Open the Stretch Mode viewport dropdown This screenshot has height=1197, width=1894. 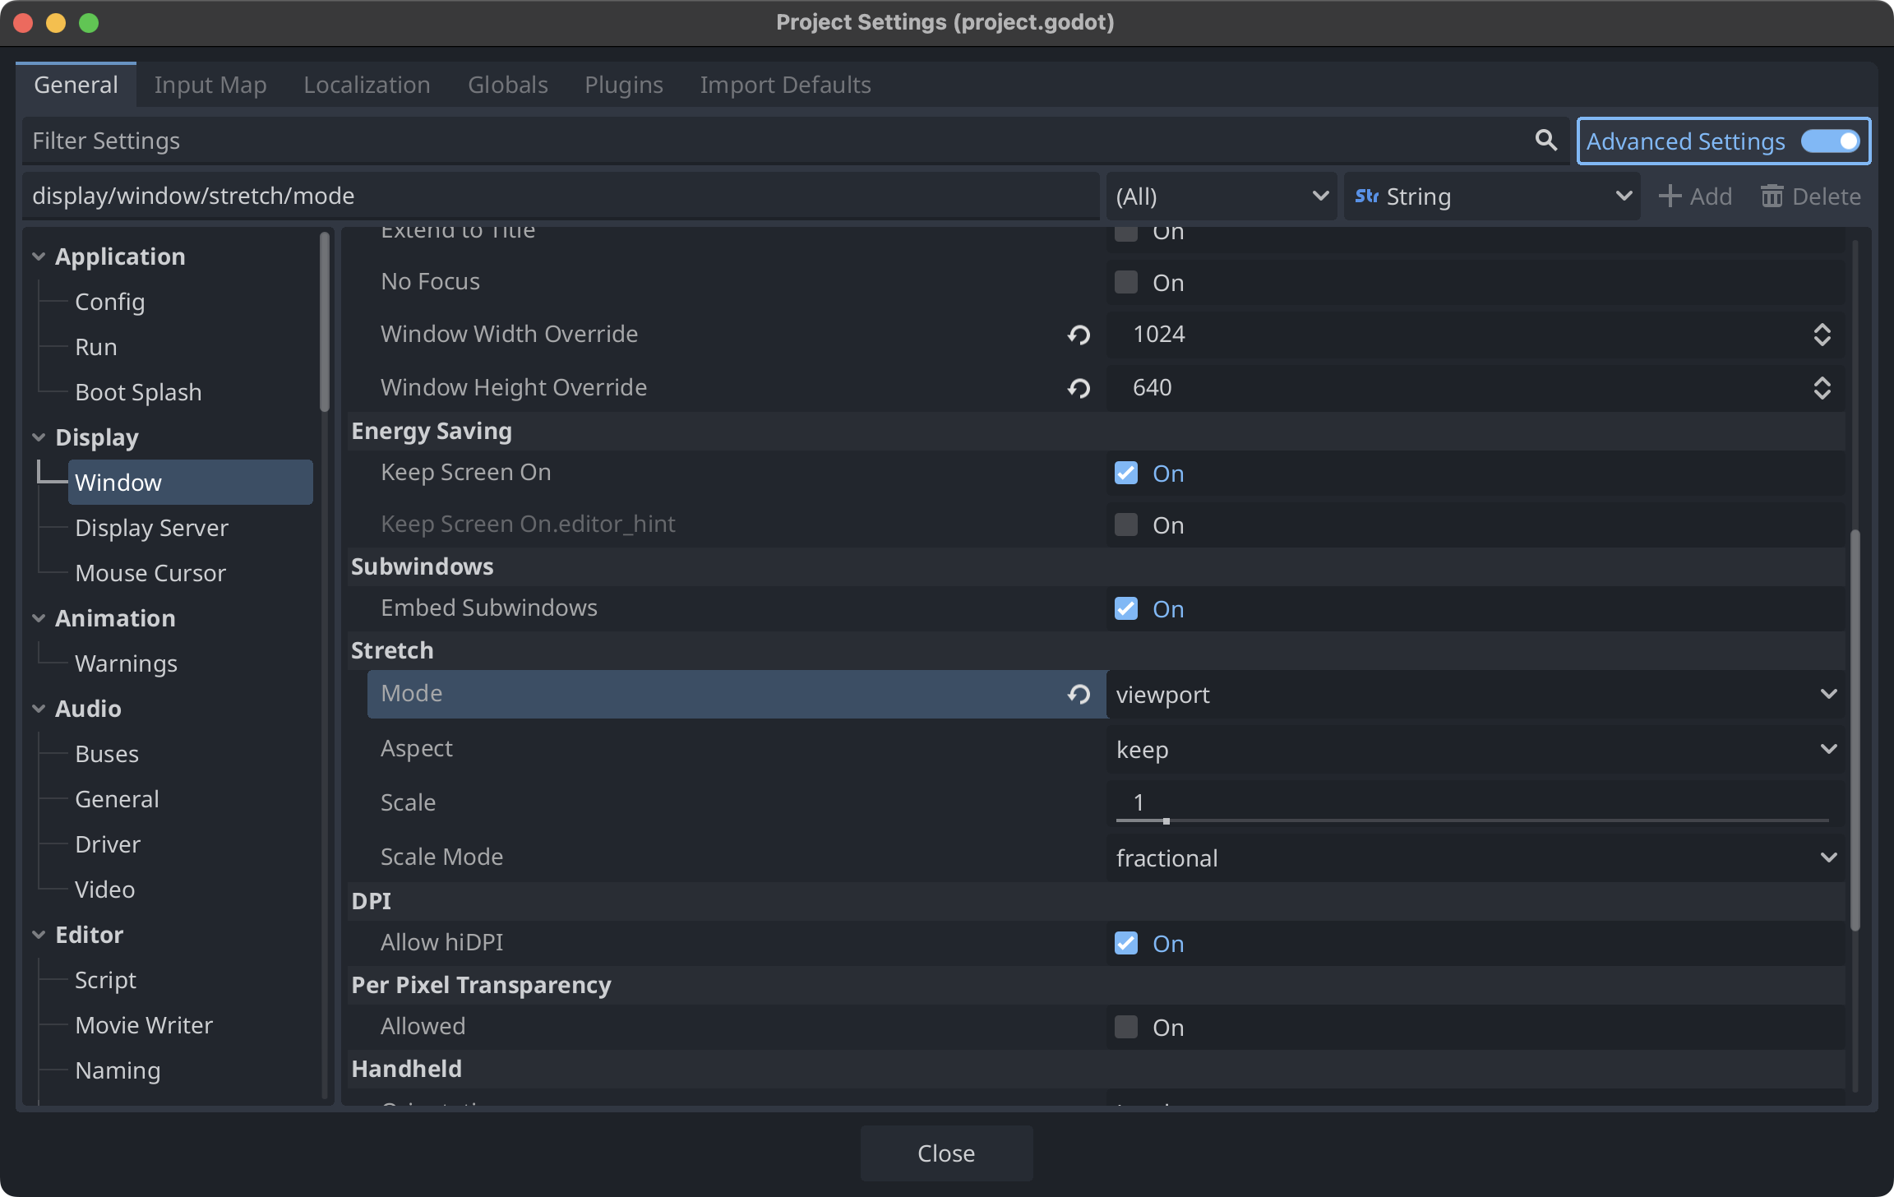click(x=1475, y=695)
